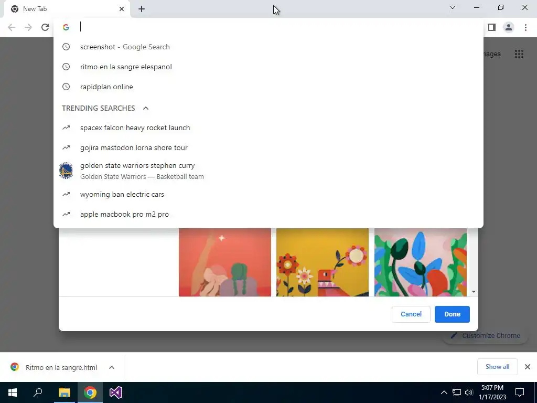This screenshot has height=403, width=537.
Task: Open the Windows Start menu
Action: 13,393
